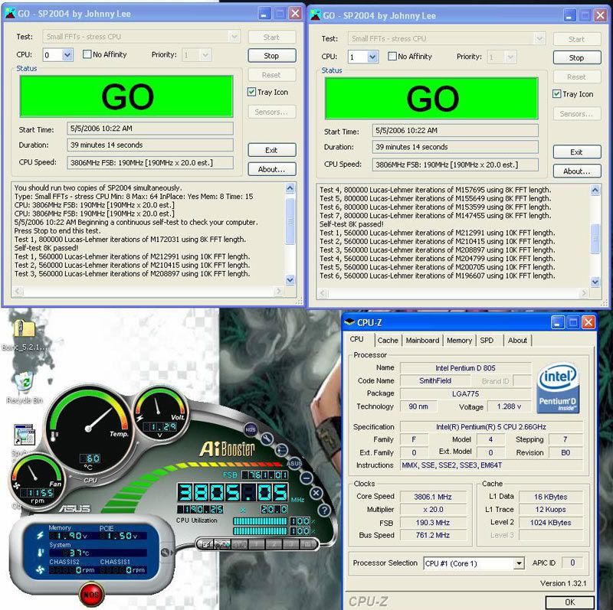Toggle No Affinity in the right SP2004 window
This screenshot has width=613, height=610.
click(x=392, y=56)
